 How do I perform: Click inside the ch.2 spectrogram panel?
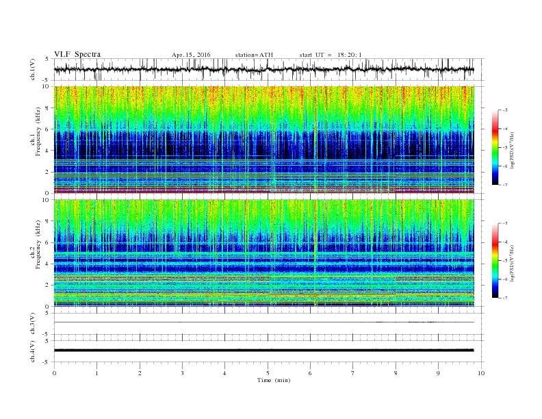pos(263,253)
